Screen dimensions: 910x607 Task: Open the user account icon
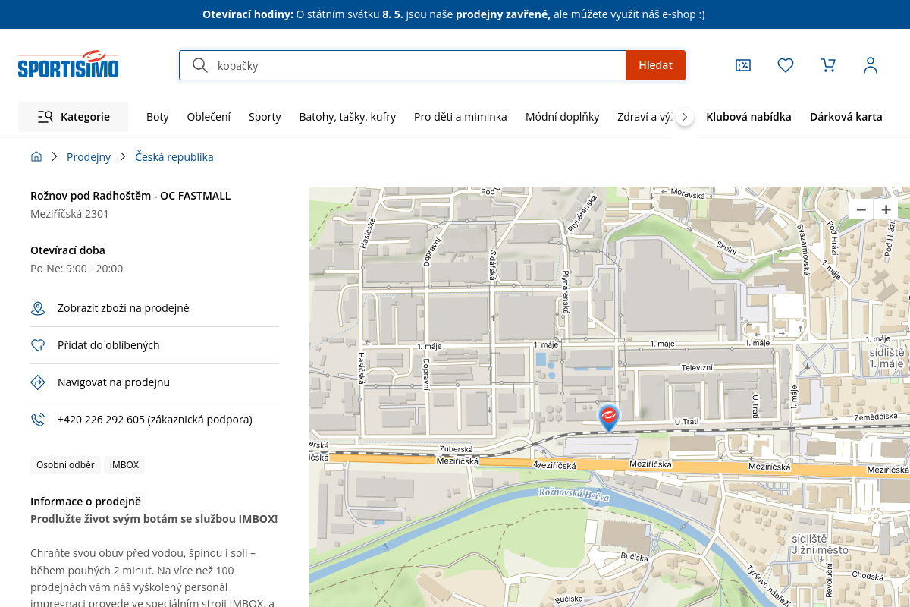tap(871, 65)
